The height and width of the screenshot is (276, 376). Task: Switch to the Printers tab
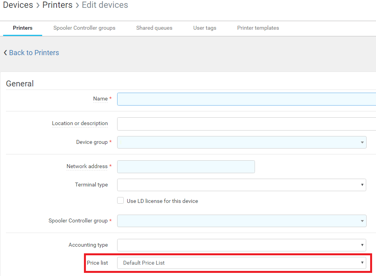point(23,28)
